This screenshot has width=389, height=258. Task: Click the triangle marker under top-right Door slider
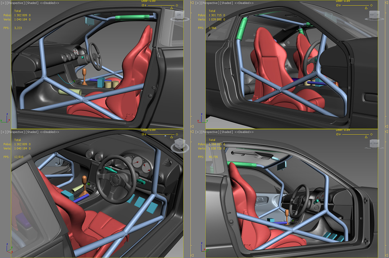366,8
